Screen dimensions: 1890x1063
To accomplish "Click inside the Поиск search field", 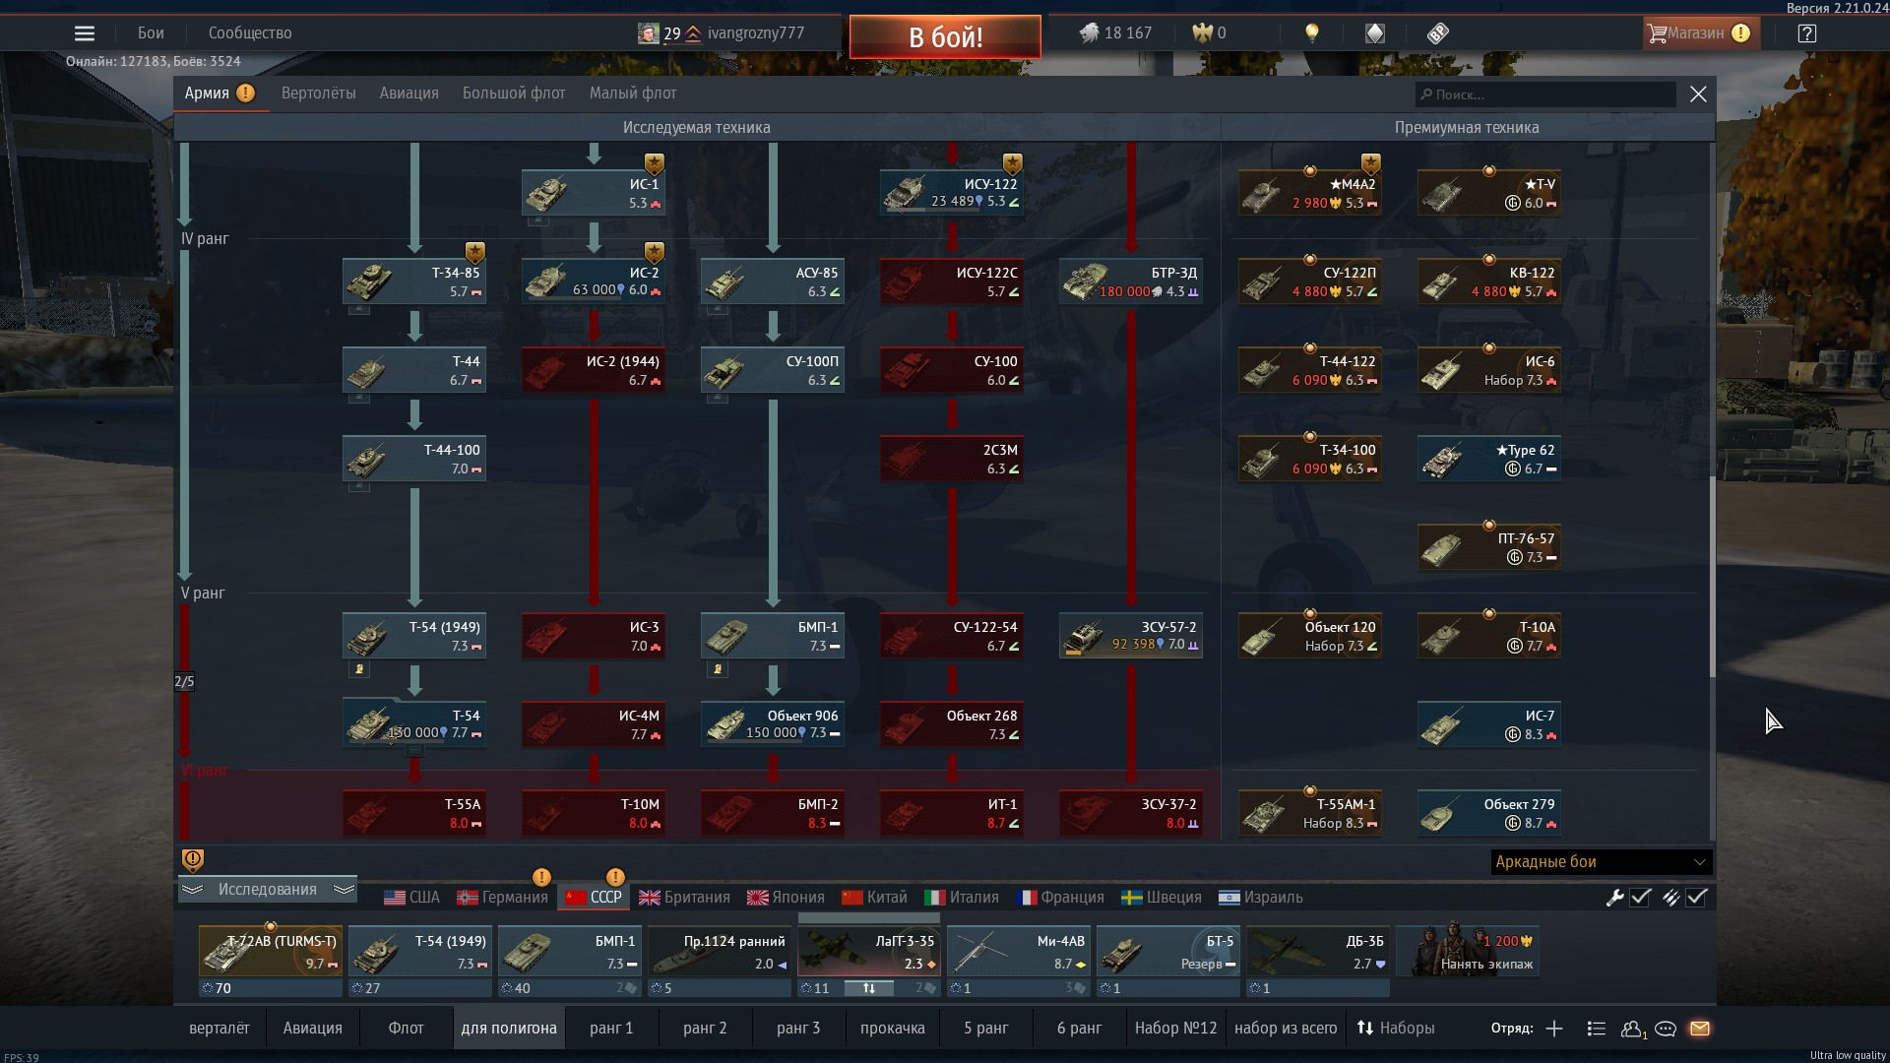I will 1545,94.
